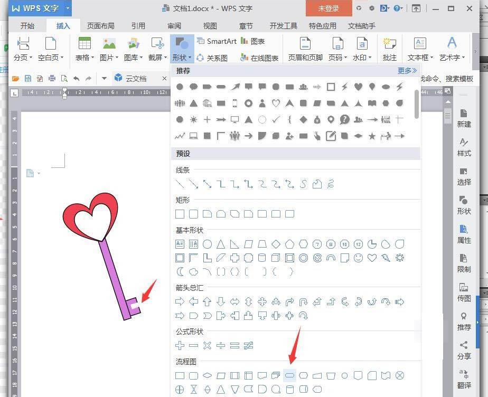Insert a SmartArt graphic

217,41
